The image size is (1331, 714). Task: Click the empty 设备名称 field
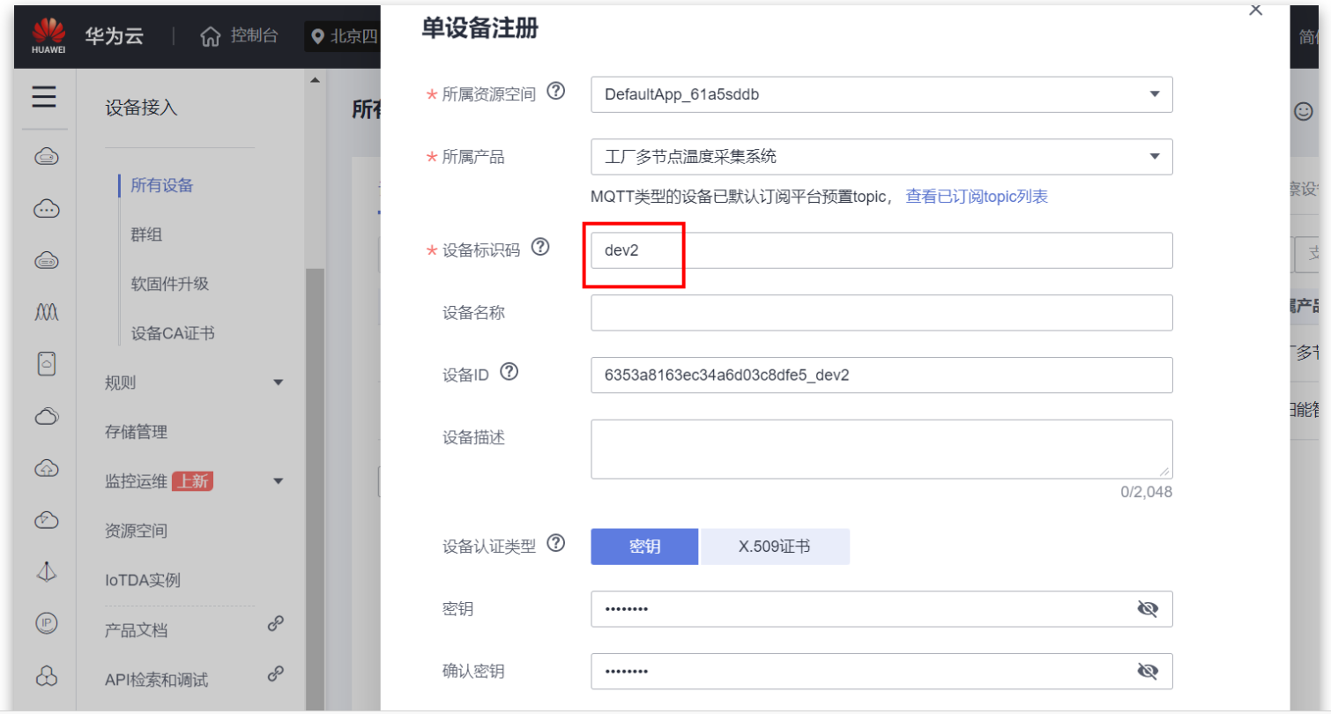tap(881, 313)
